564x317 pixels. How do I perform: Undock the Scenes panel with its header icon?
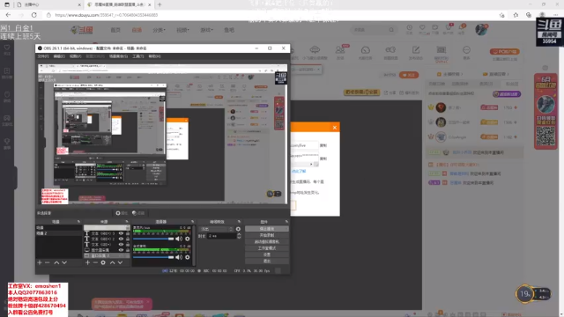[x=78, y=222]
